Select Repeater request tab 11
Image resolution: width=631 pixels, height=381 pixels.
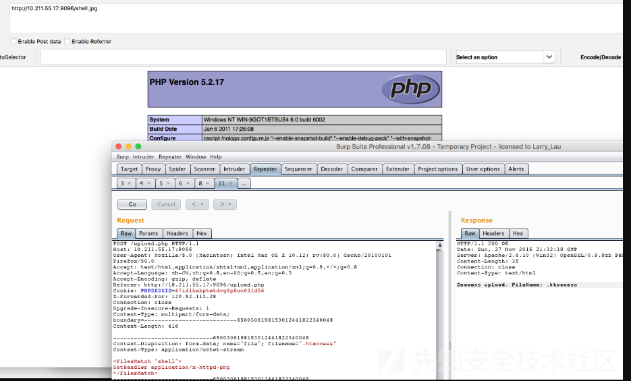[222, 183]
